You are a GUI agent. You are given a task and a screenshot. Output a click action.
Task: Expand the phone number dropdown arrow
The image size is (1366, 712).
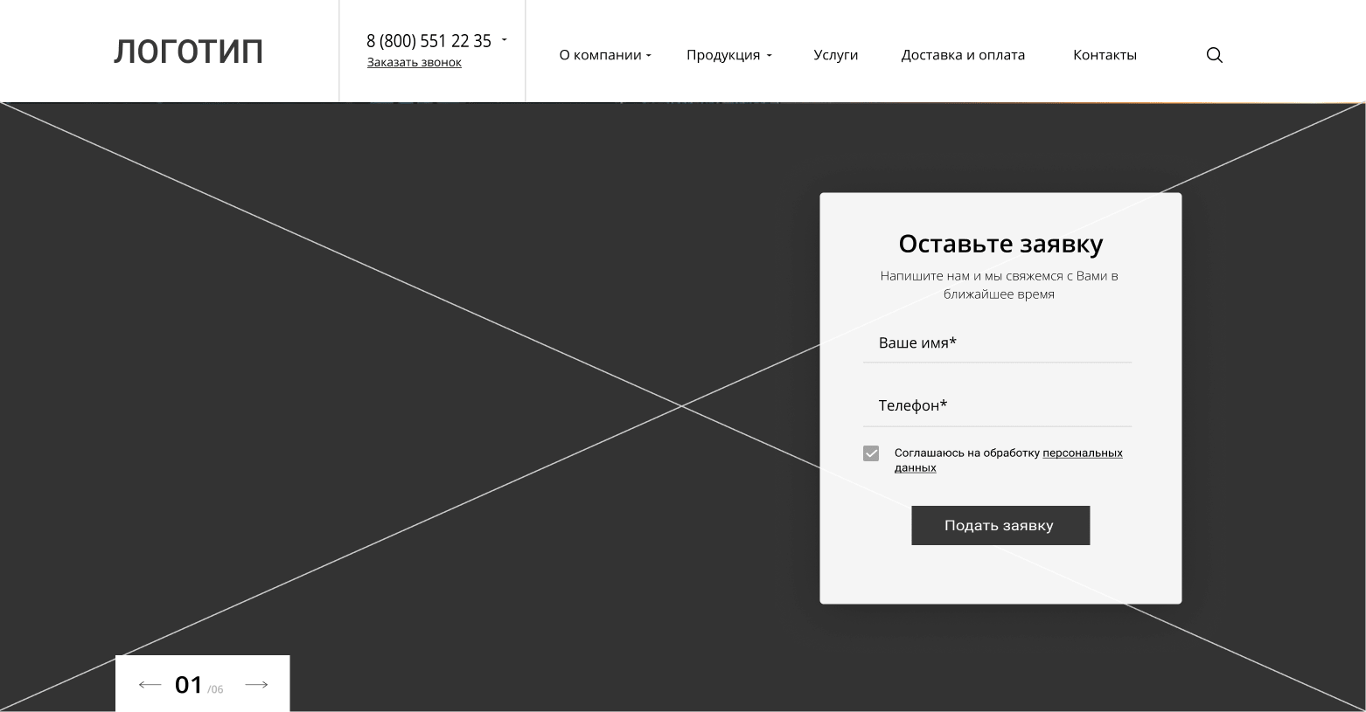tap(505, 40)
